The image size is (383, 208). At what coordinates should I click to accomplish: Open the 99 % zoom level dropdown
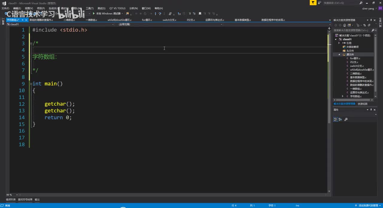tap(17, 195)
